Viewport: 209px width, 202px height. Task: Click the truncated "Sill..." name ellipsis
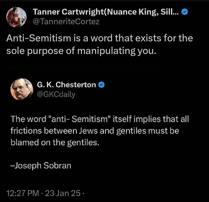coord(171,12)
